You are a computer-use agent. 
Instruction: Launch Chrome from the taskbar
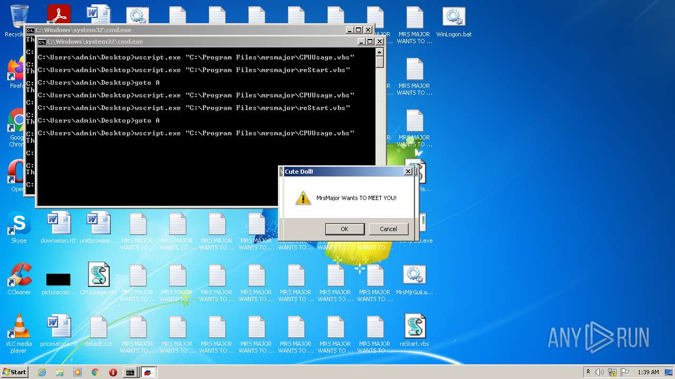pos(95,372)
